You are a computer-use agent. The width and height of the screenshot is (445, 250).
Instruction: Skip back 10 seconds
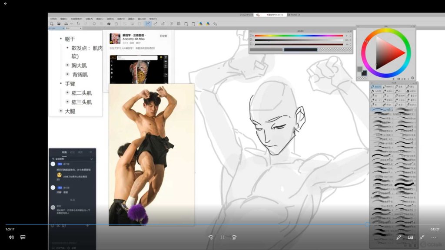211,237
